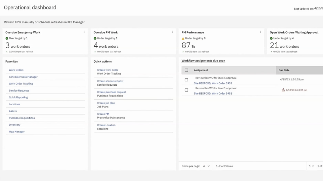Click Under target by 4 status text
The width and height of the screenshot is (323, 181).
point(284,38)
